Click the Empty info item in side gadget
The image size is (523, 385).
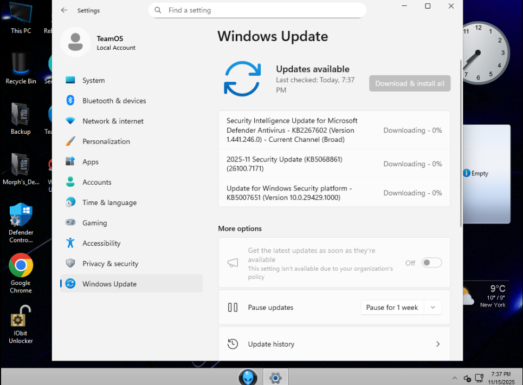(x=476, y=173)
